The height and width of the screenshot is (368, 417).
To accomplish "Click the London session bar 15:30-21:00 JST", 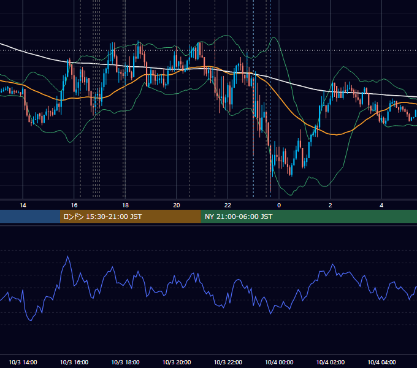I will pos(130,217).
